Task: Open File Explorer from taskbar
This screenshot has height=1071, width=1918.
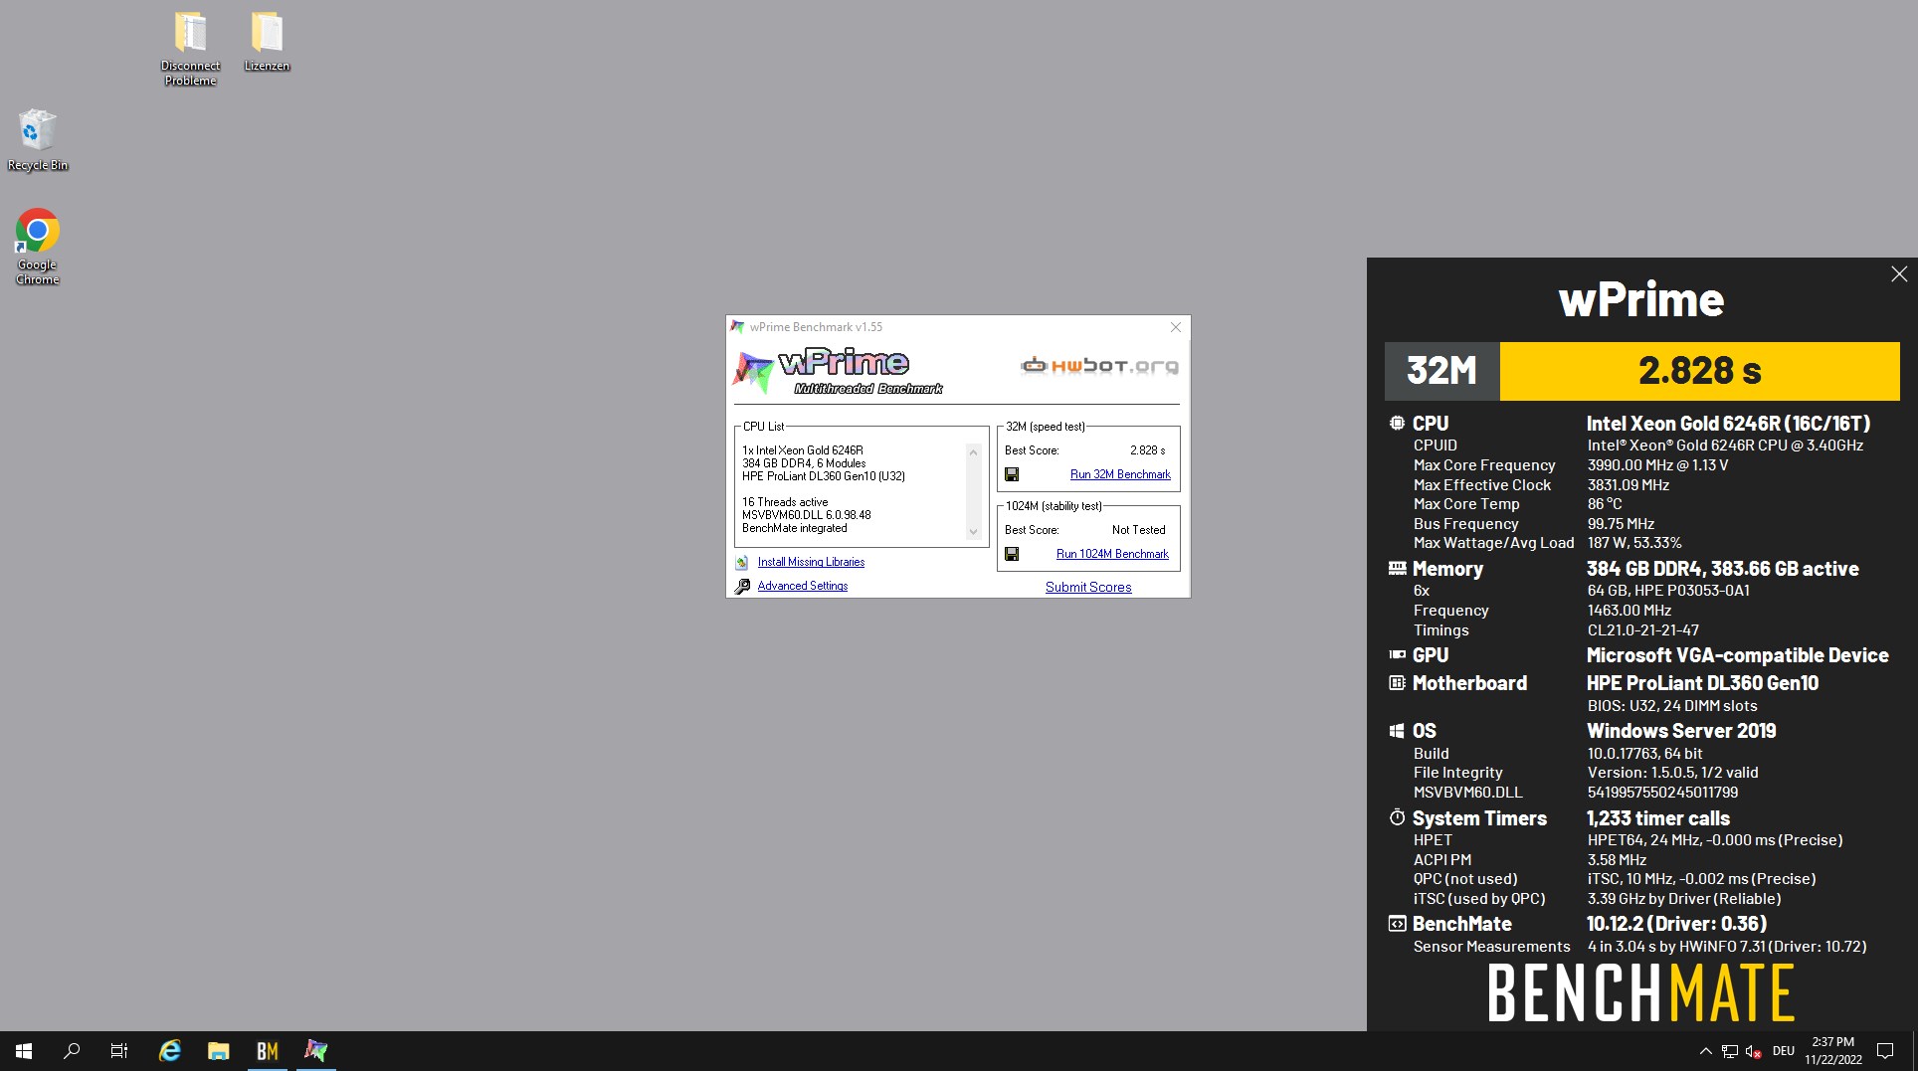Action: point(219,1050)
